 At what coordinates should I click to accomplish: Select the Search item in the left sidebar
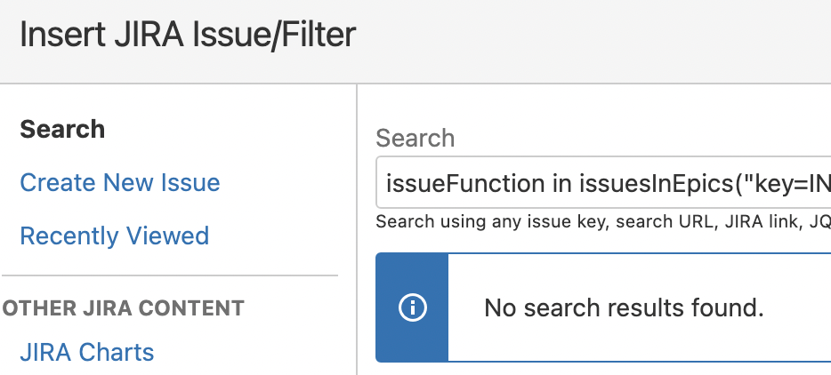tap(62, 129)
